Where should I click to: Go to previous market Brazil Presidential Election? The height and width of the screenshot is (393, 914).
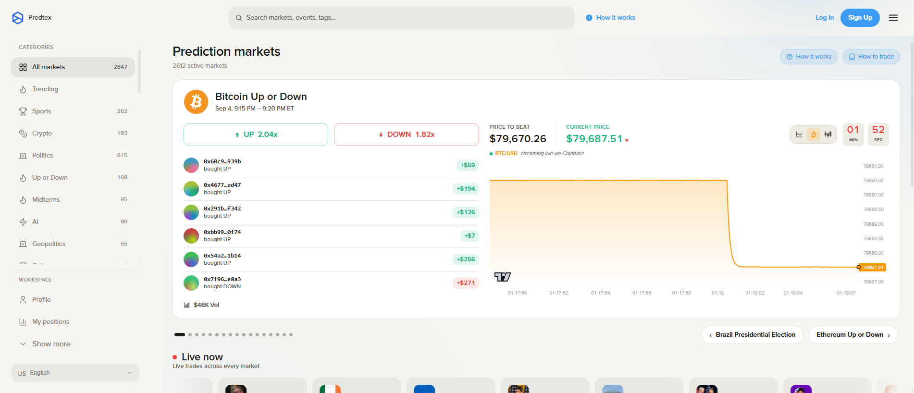coord(752,335)
